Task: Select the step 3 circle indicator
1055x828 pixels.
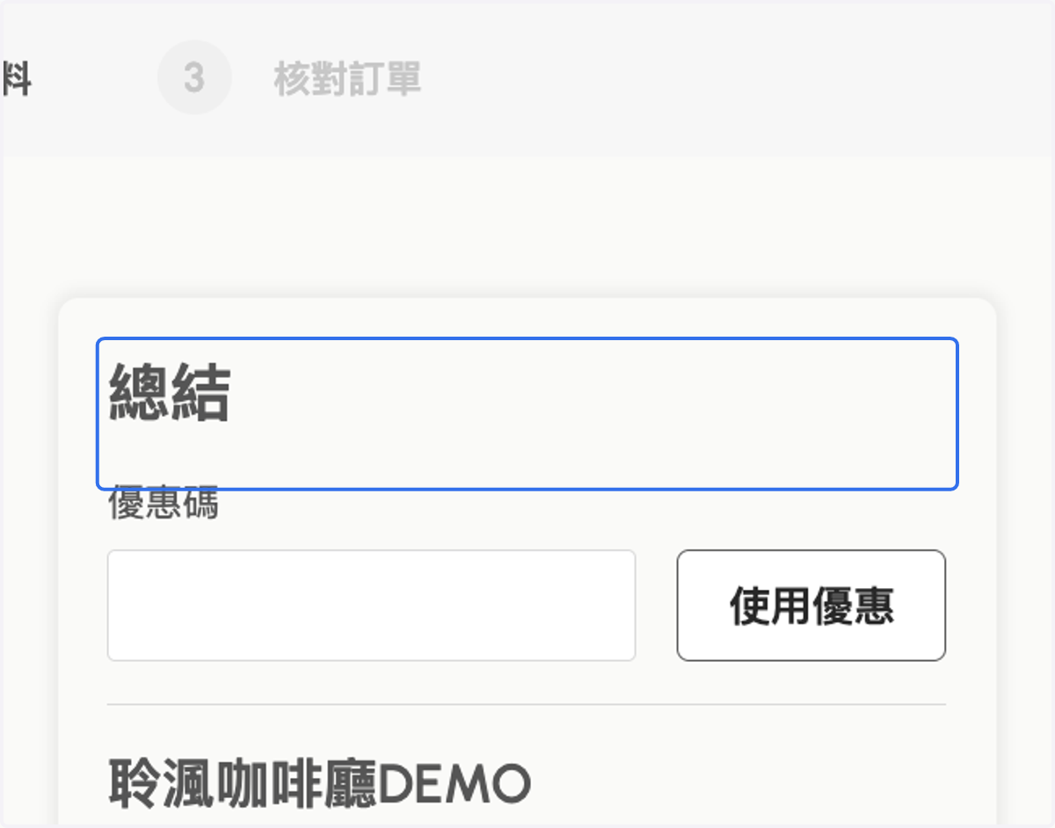Action: [194, 78]
